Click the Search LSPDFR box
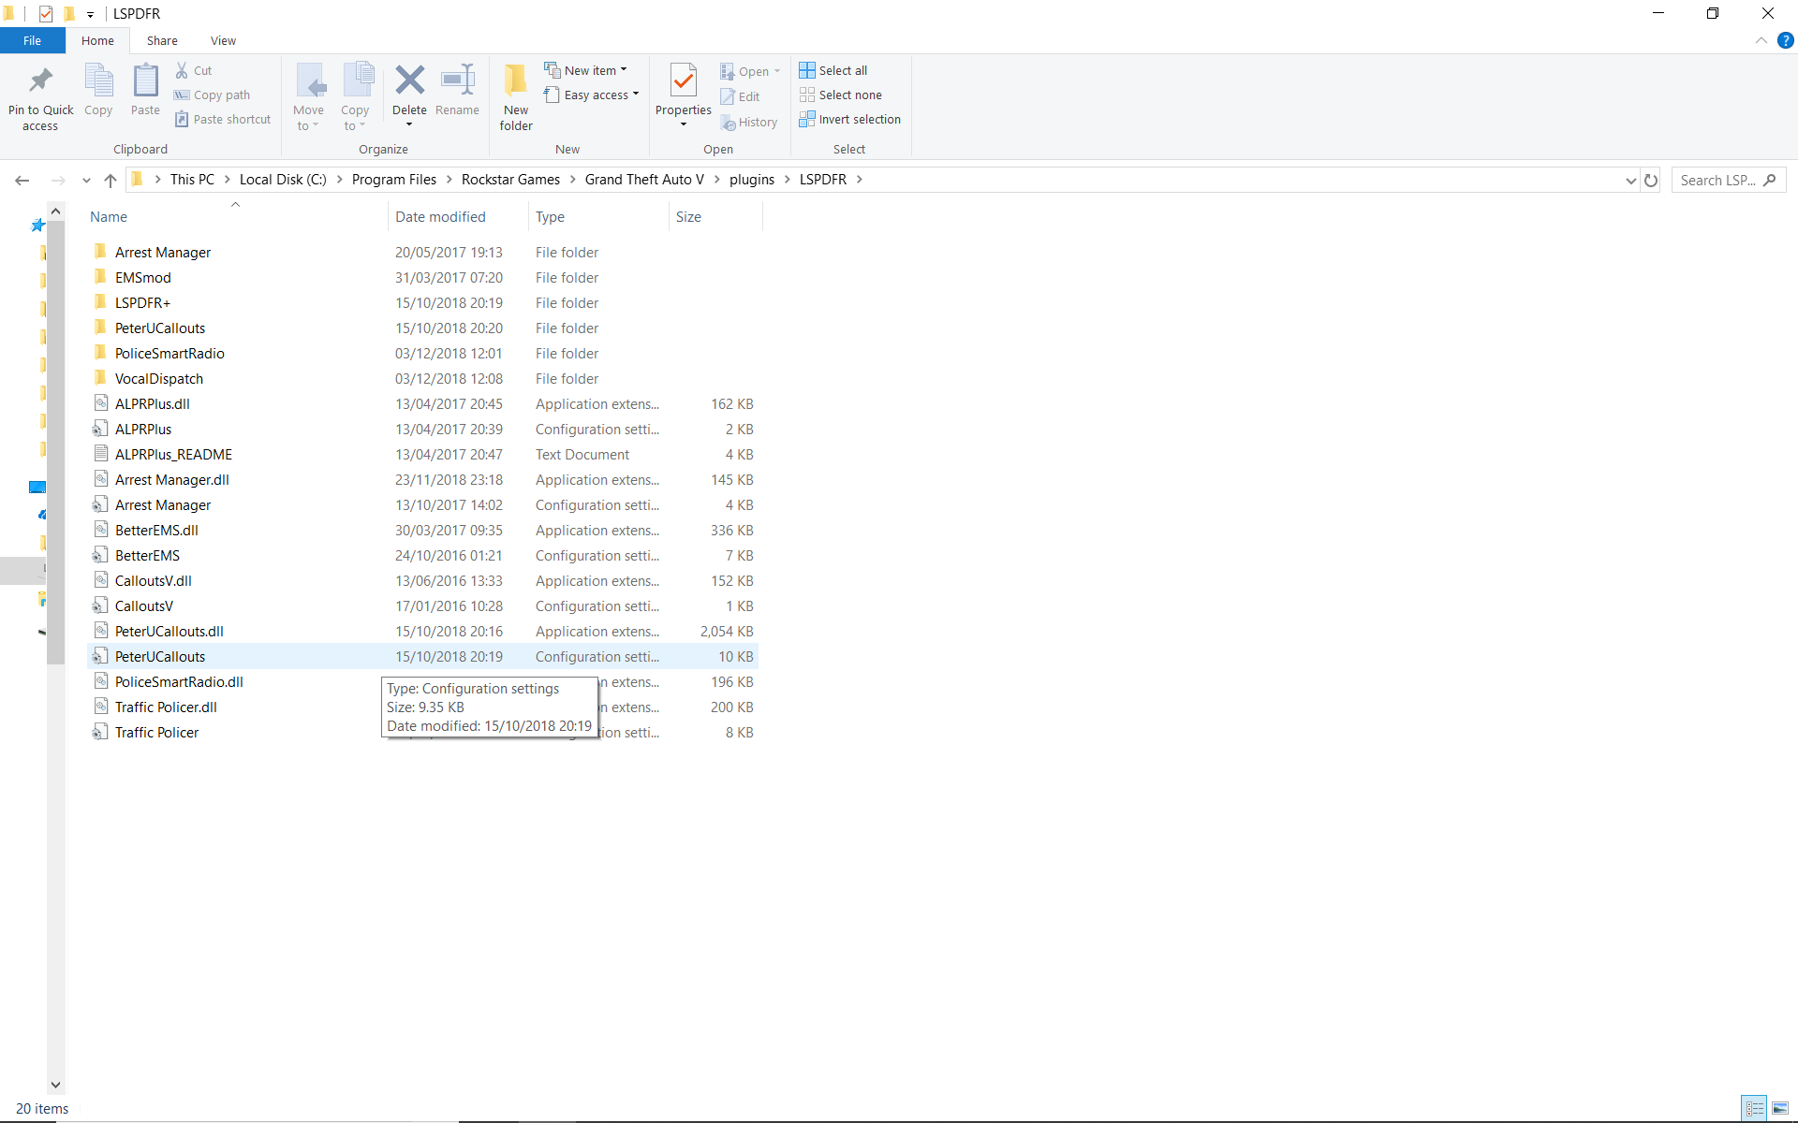The width and height of the screenshot is (1798, 1123). [1718, 181]
